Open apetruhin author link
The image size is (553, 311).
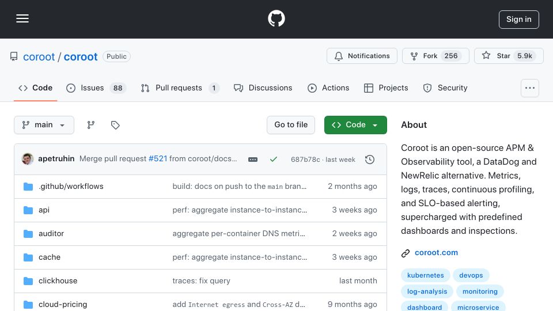[x=56, y=159]
